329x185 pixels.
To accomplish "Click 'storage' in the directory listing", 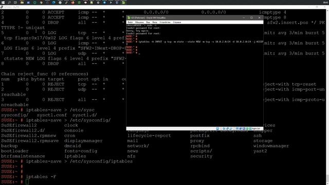I will coord(263,141).
